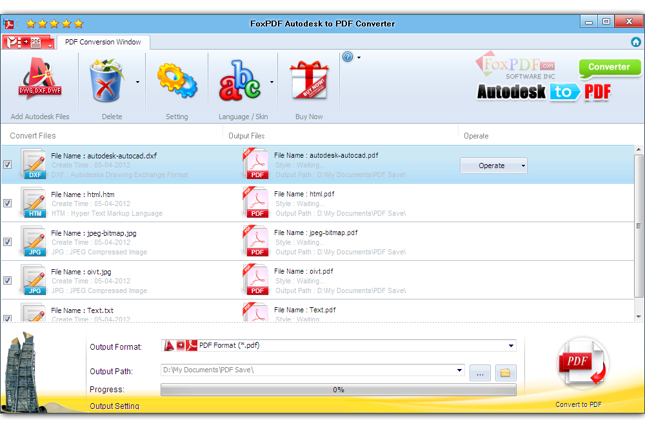Image resolution: width=645 pixels, height=427 pixels.
Task: Click the green Converter badge
Action: click(610, 68)
